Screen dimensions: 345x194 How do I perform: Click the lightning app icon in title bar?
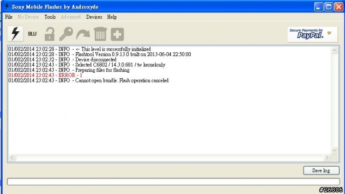tap(7, 6)
